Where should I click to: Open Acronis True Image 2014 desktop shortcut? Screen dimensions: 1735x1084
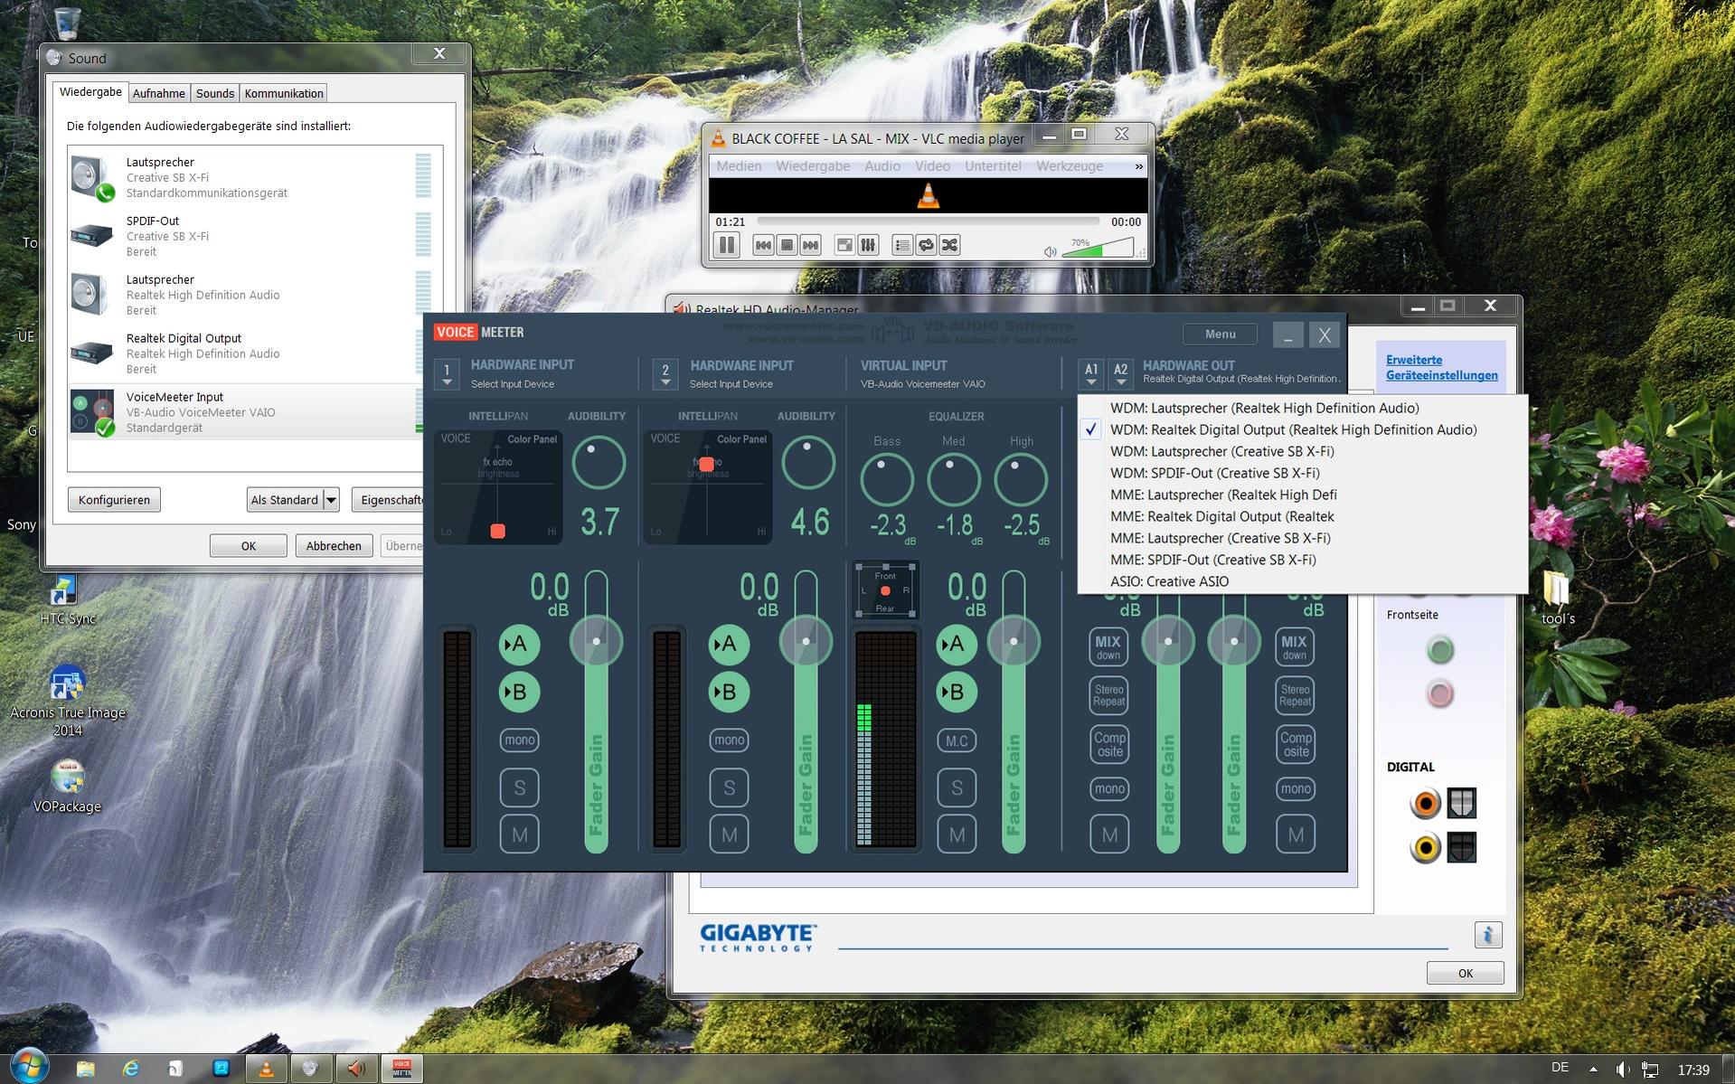(x=68, y=702)
